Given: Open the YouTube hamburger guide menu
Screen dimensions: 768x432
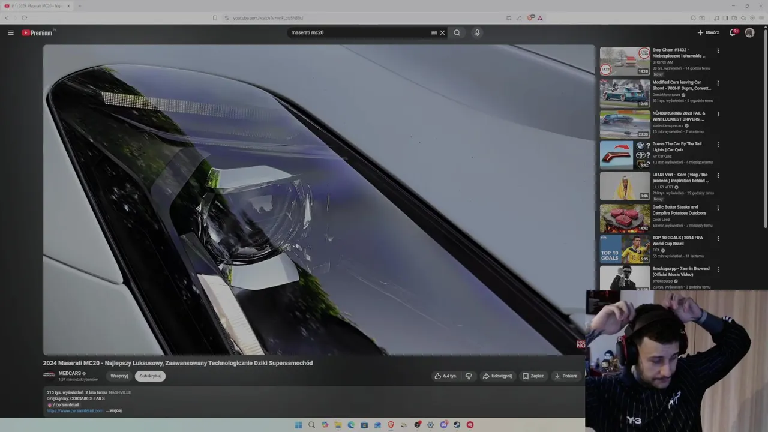Looking at the screenshot, I should tap(11, 32).
